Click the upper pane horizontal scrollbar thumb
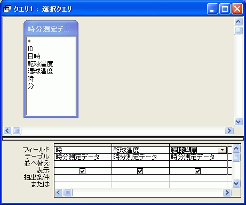 [17, 131]
